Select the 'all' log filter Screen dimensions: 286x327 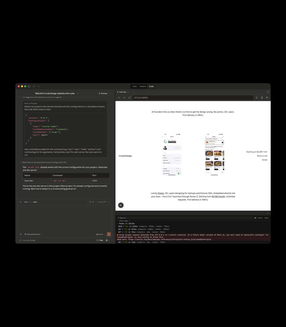click(255, 218)
